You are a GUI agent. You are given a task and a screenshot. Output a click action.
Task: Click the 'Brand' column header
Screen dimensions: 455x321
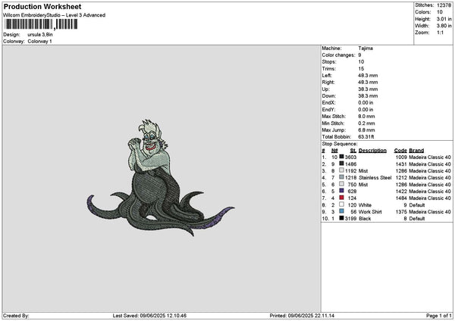416,151
